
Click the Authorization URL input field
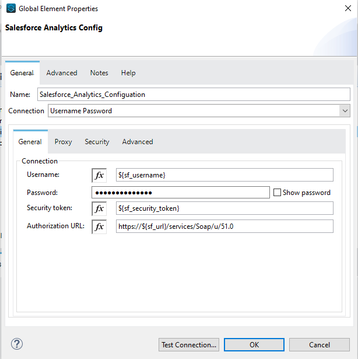[224, 226]
